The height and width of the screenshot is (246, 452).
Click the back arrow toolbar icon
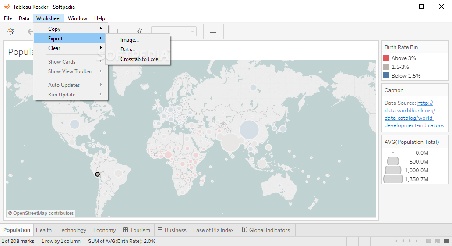[30, 32]
